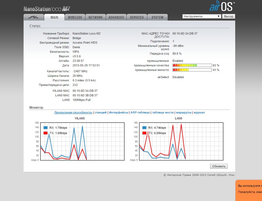Click chains value 2X2
The width and height of the screenshot is (262, 201).
pos(75,85)
